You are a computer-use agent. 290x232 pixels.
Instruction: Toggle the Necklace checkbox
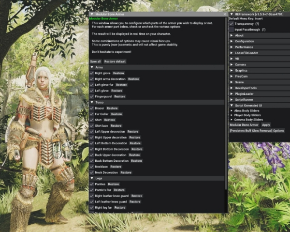[x=92, y=167]
